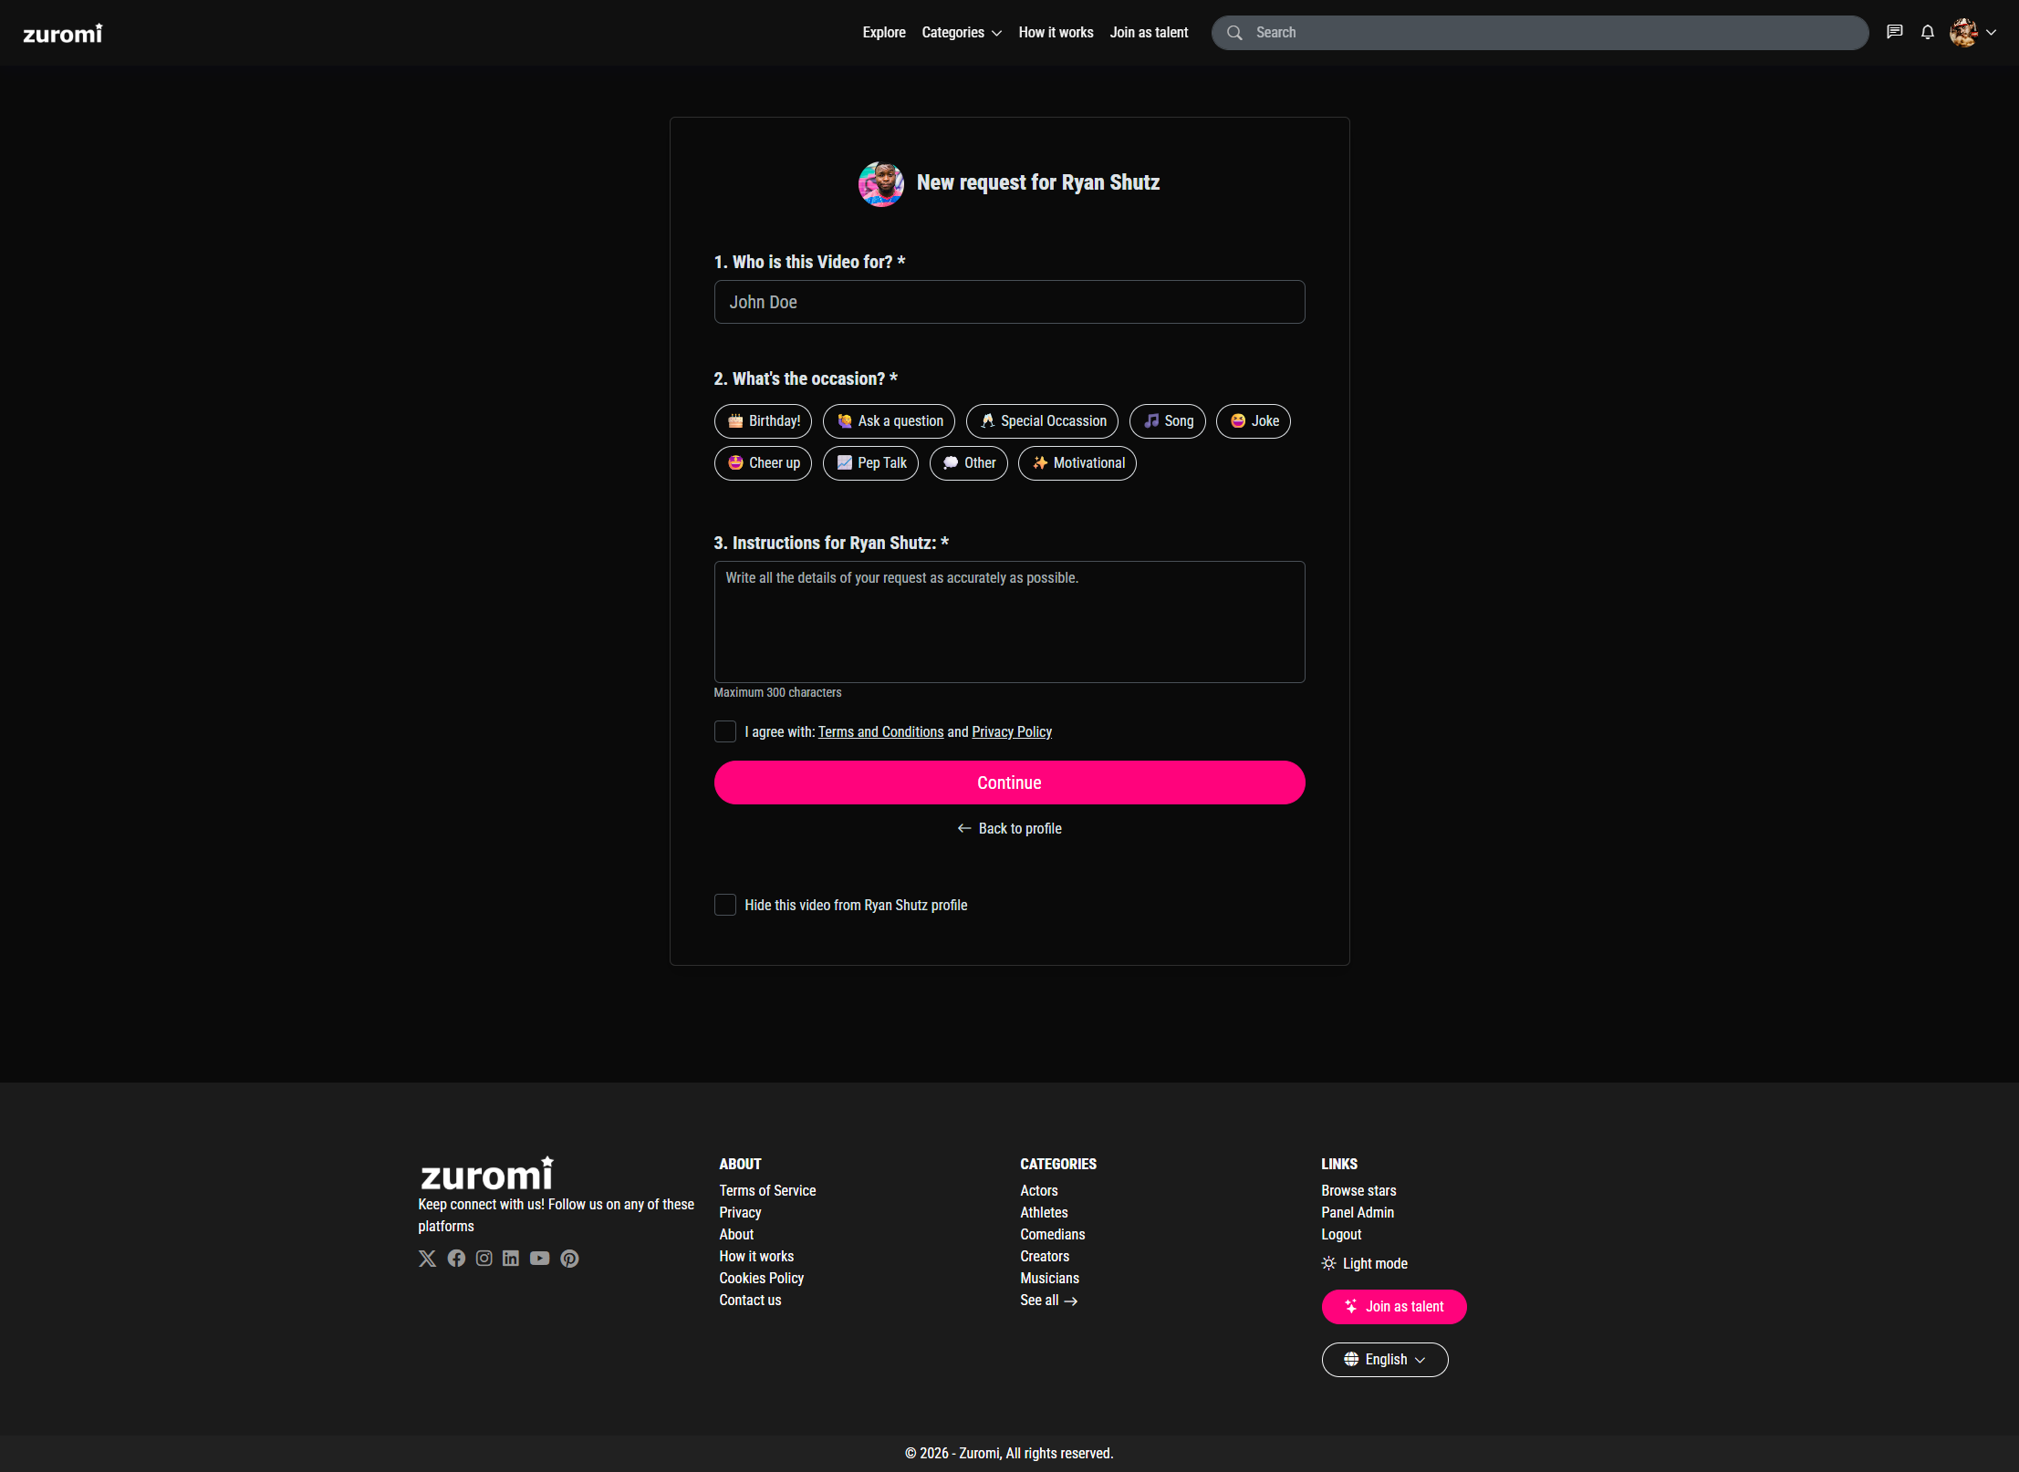2019x1472 pixels.
Task: Open the YouTube footer icon
Action: 540,1259
